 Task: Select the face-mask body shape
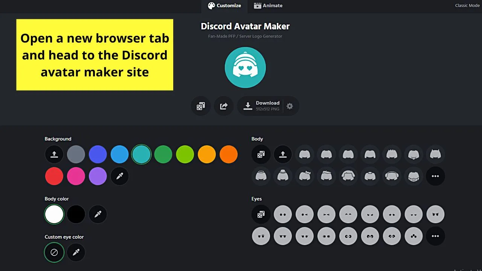click(x=414, y=176)
